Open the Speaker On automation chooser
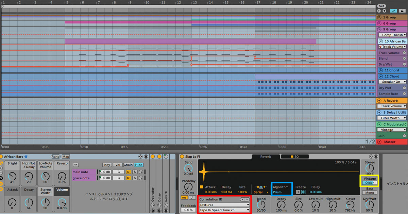The image size is (408, 214). tap(392, 82)
